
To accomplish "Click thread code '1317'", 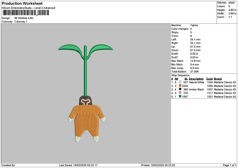I will [x=210, y=93].
